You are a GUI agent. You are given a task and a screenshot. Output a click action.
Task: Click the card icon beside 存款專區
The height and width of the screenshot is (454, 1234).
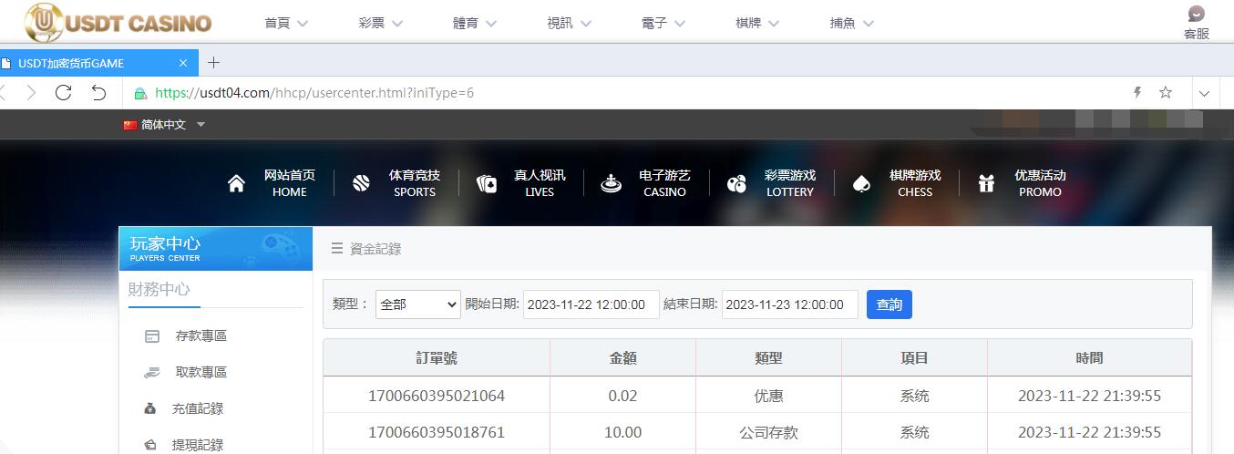[x=152, y=336]
